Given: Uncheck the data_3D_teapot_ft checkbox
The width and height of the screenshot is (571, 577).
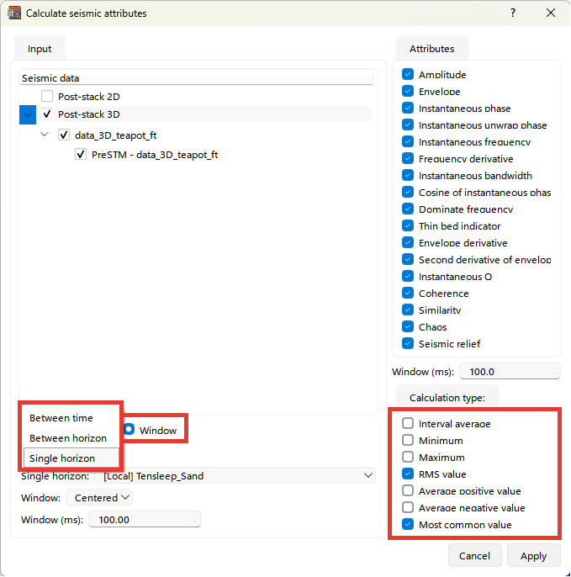Looking at the screenshot, I should pyautogui.click(x=64, y=135).
